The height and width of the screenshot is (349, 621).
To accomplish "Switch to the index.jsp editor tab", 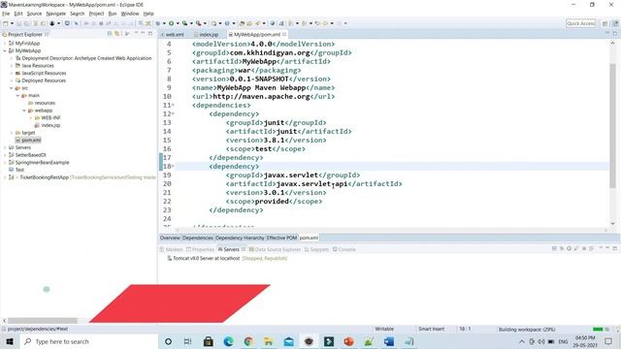I will 207,35.
